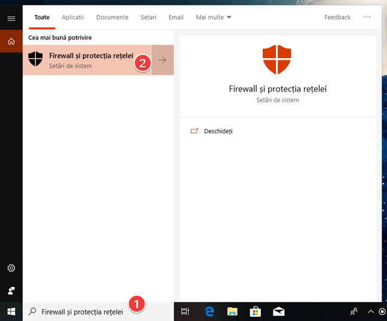Click the Deschideți open icon
Image resolution: width=387 pixels, height=321 pixels.
point(194,131)
